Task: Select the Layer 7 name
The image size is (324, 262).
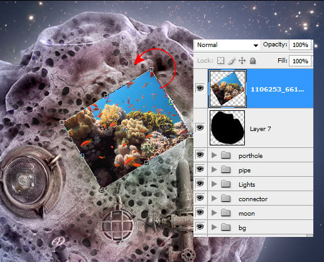Action: (261, 129)
